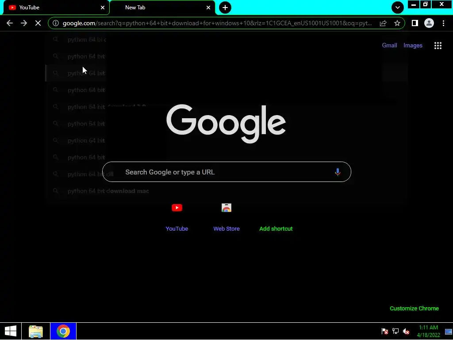
Task: Start voice search with microphone
Action: click(x=337, y=172)
